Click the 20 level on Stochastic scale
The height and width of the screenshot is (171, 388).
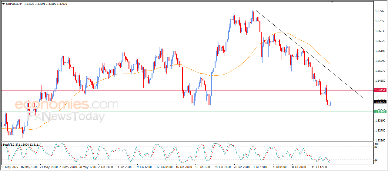376,160
